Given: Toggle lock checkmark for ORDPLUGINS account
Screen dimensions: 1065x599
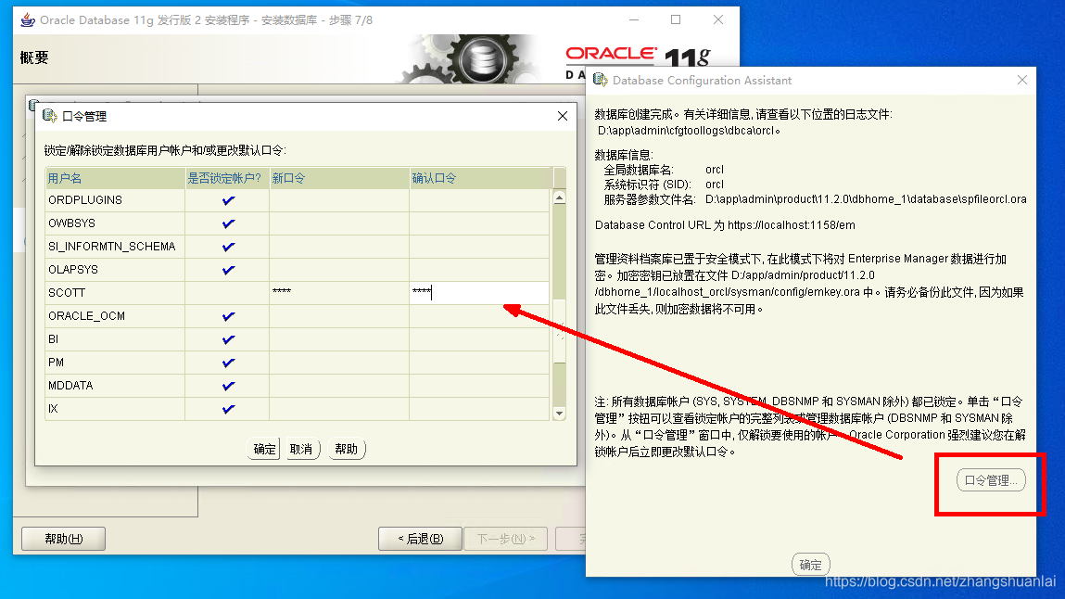Looking at the screenshot, I should point(228,200).
